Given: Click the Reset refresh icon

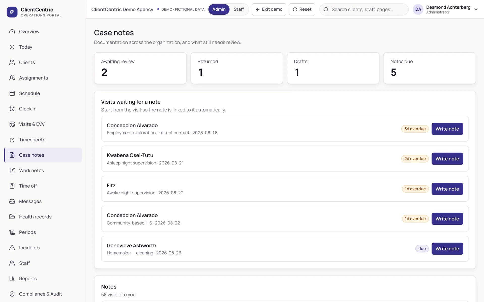Looking at the screenshot, I should coord(295,9).
